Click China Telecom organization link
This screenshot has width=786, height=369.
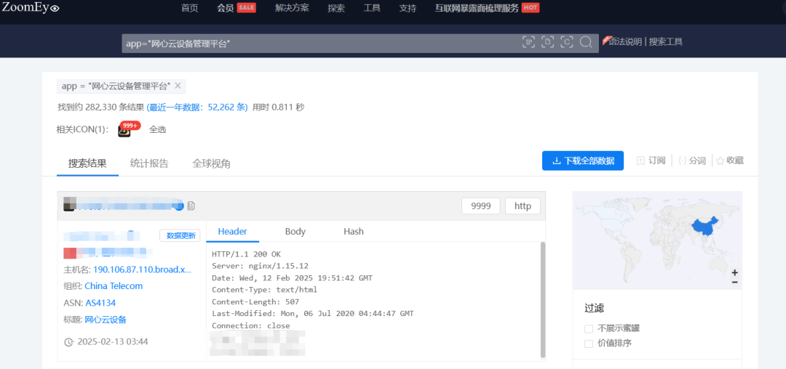[x=114, y=286]
